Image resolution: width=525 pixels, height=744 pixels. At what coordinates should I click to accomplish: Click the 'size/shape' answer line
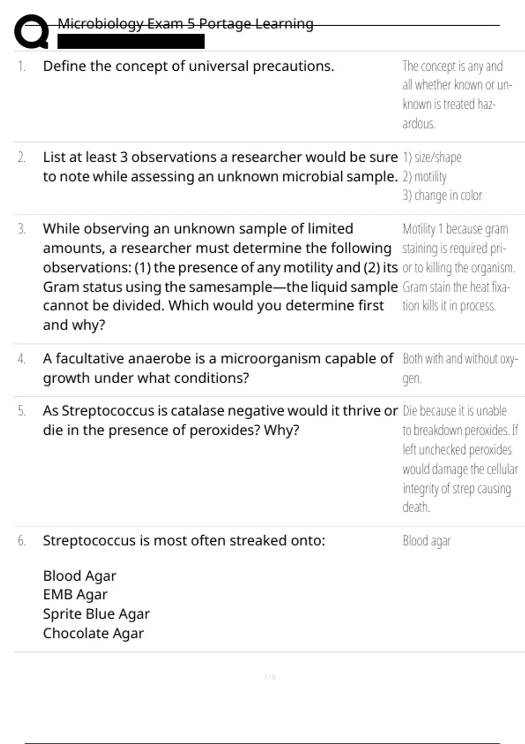pos(432,157)
